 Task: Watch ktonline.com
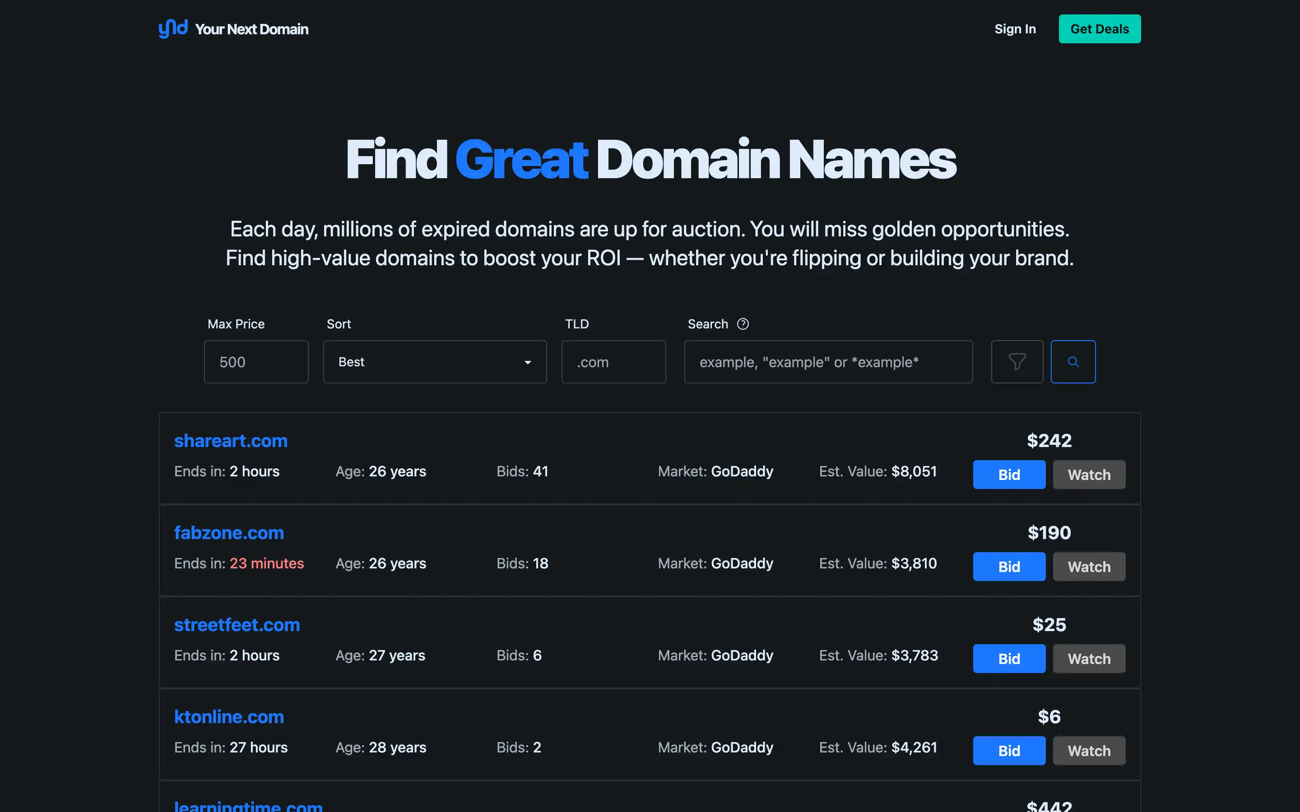(x=1089, y=750)
